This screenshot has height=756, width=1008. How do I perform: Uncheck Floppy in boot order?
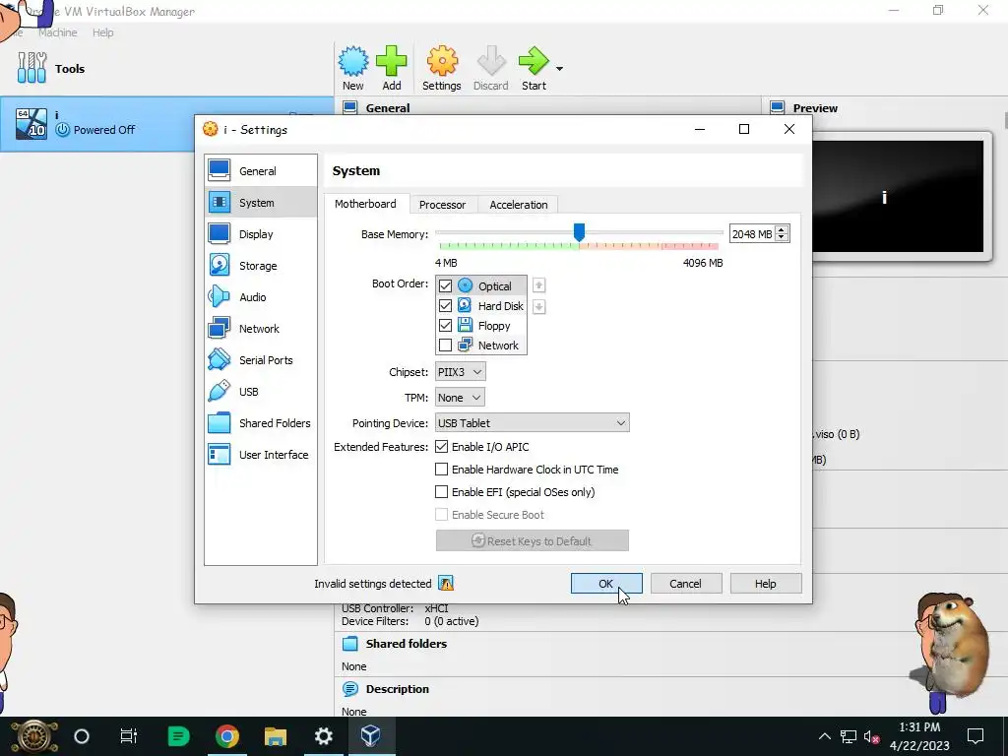pos(445,325)
